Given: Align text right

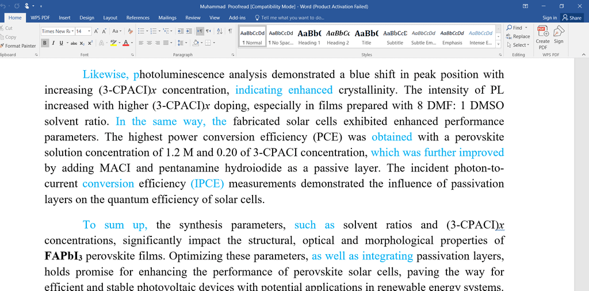Looking at the screenshot, I should click(x=158, y=43).
